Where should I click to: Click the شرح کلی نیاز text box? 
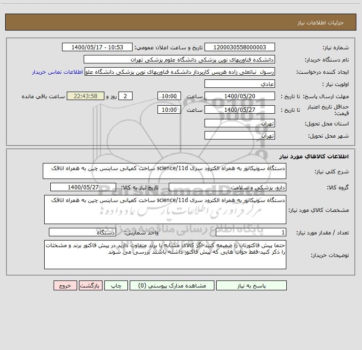point(165,171)
